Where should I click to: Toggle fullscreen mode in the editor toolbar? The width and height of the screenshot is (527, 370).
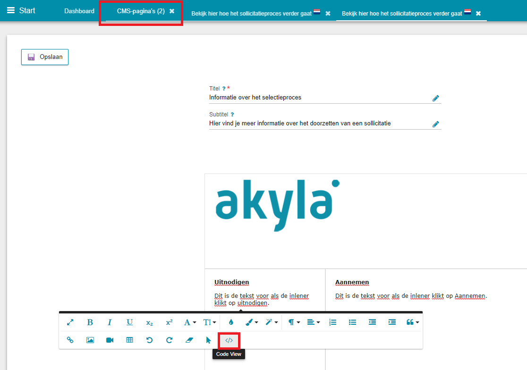click(70, 322)
